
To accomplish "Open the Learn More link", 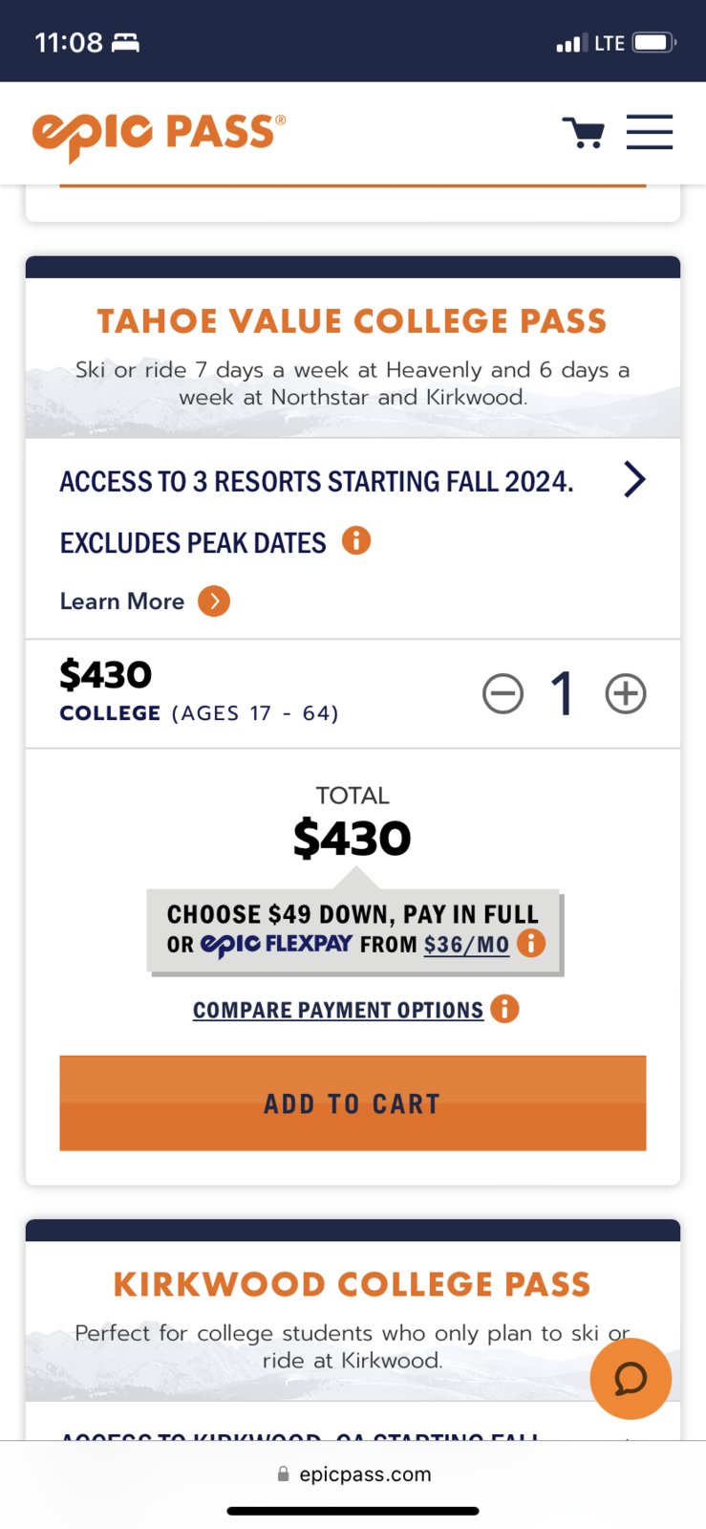I will click(x=122, y=601).
